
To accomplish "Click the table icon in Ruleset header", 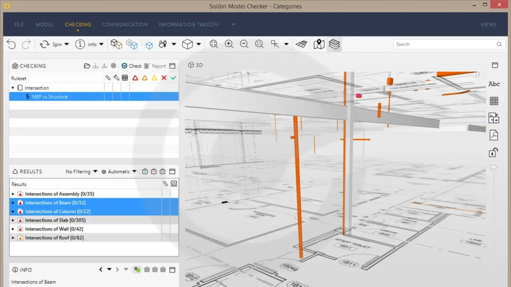I will pos(125,78).
